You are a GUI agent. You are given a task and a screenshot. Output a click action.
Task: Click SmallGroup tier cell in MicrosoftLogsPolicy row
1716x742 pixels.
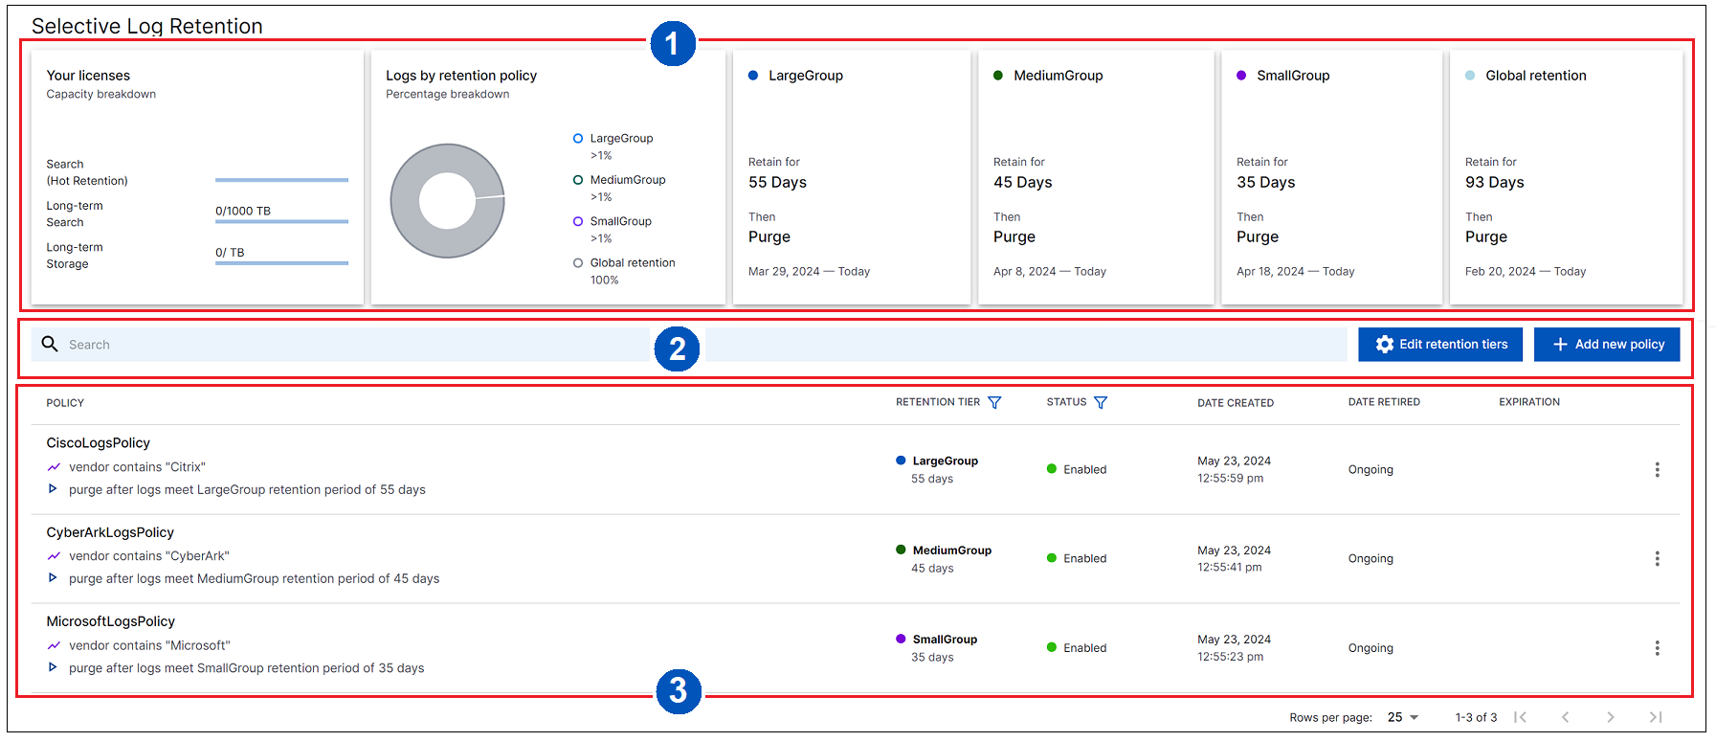click(936, 648)
